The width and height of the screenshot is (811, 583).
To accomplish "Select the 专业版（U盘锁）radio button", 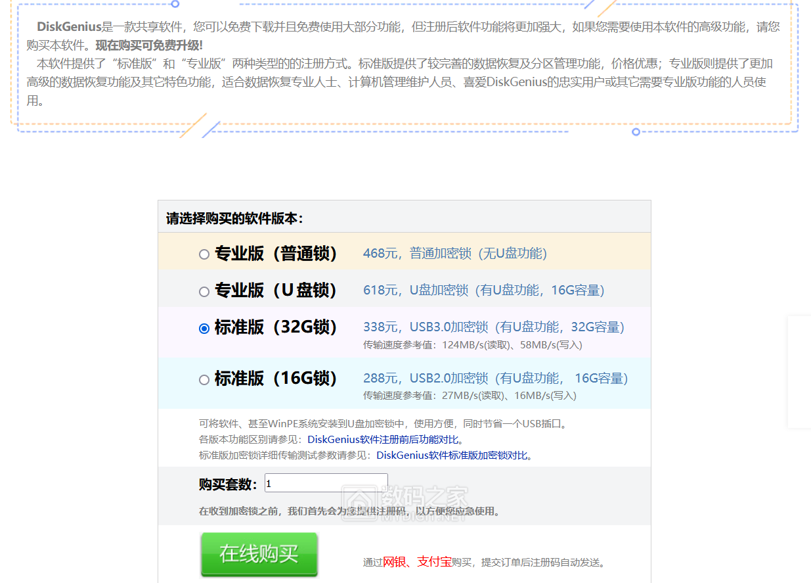I will [x=204, y=291].
